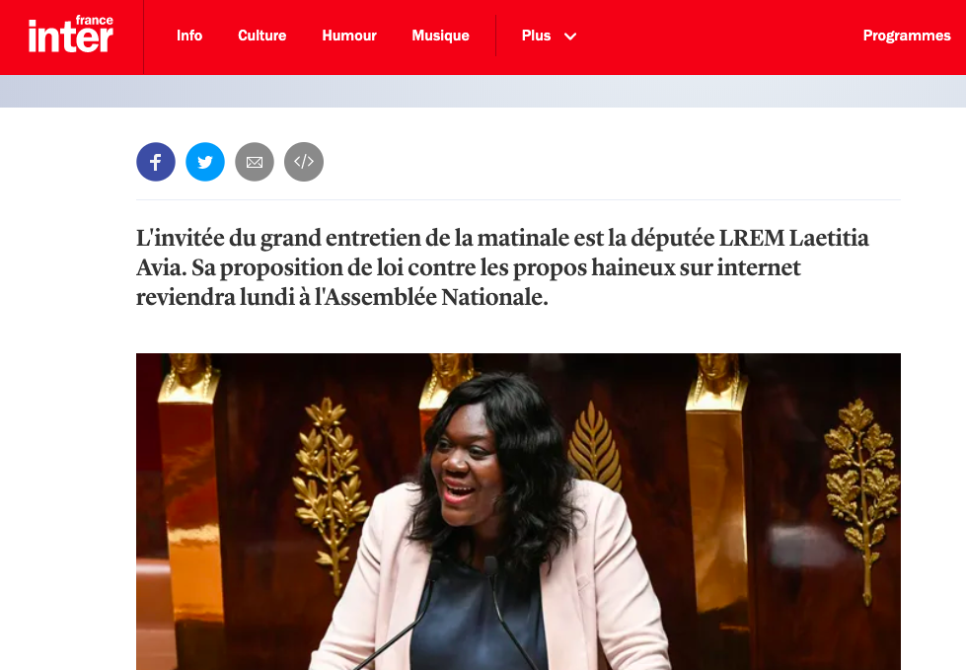The width and height of the screenshot is (966, 670).
Task: Click the name 'LREM Laetitia' in the intro
Action: [793, 238]
